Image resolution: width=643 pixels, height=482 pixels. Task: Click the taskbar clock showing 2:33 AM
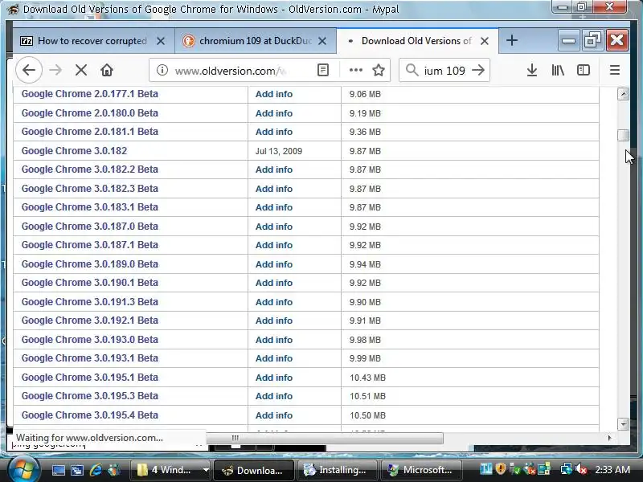[x=612, y=469]
